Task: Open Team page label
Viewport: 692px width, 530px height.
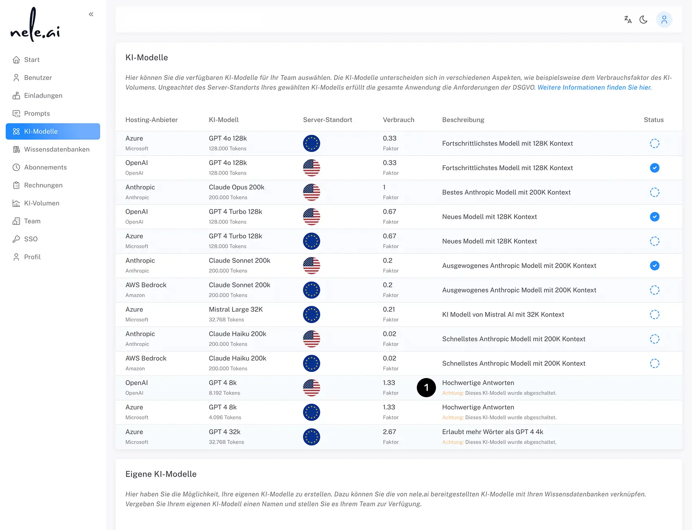Action: point(32,221)
